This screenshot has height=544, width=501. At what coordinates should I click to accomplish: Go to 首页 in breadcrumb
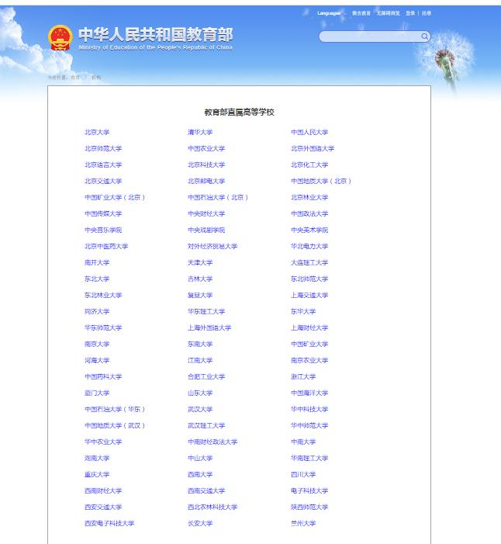pyautogui.click(x=75, y=78)
